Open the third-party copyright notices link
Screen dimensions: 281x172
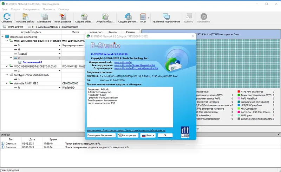pos(126,130)
